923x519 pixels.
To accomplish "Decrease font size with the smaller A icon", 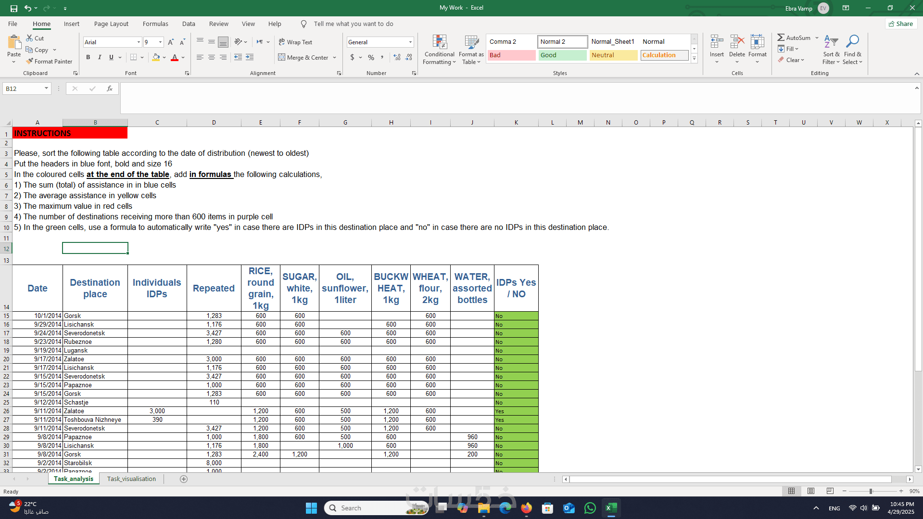I will [182, 42].
